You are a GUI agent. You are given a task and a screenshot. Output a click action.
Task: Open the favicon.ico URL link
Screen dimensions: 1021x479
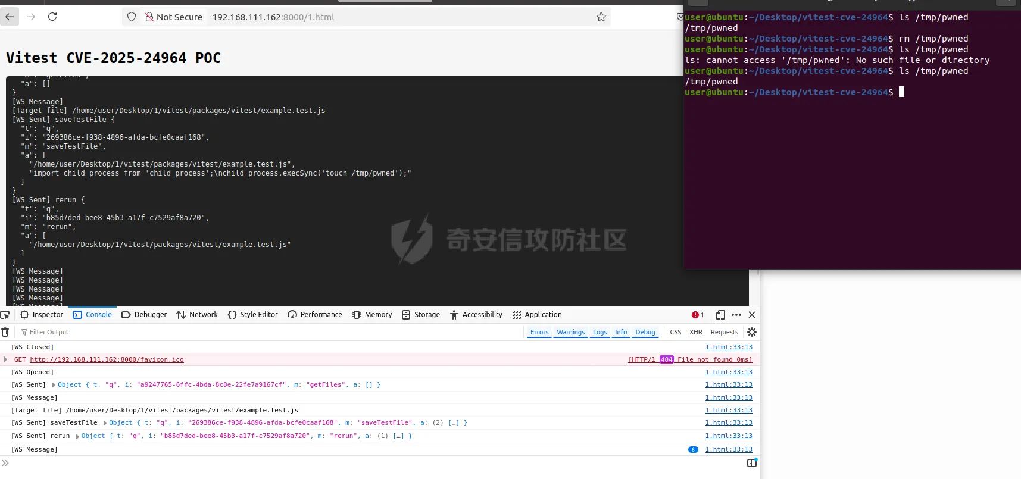107,359
